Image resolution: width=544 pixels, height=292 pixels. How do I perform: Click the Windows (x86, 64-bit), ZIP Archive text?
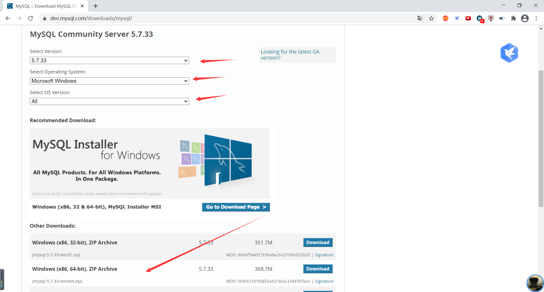(75, 269)
